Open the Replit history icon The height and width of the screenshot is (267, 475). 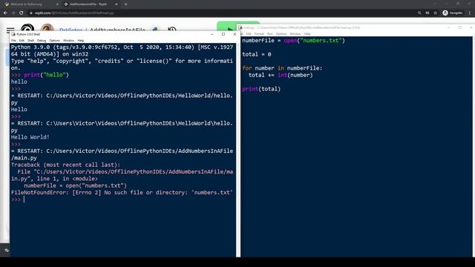coord(172,30)
